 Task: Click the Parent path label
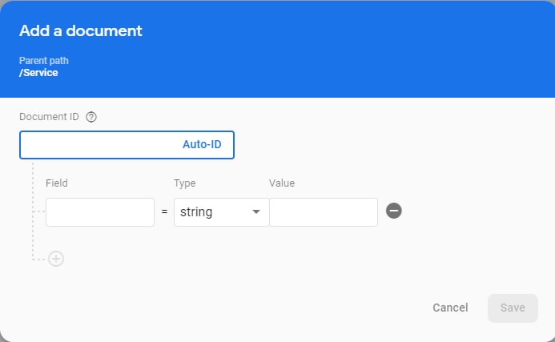[x=44, y=61]
